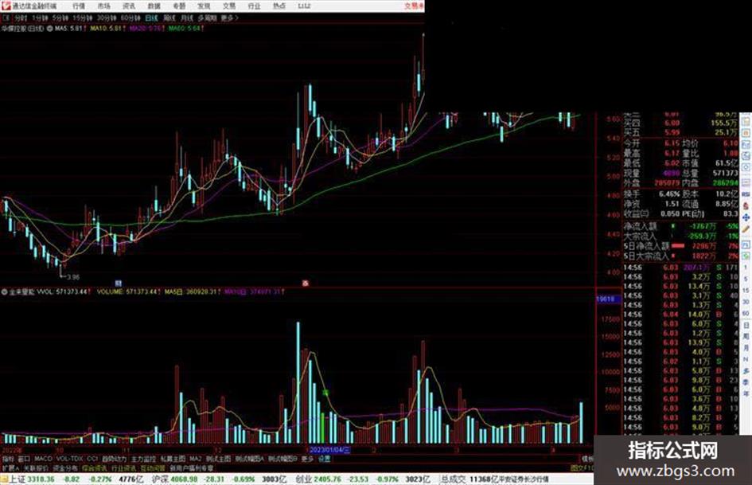The image size is (752, 485).
Task: Switch to the 分时 period tab
Action: click(21, 18)
